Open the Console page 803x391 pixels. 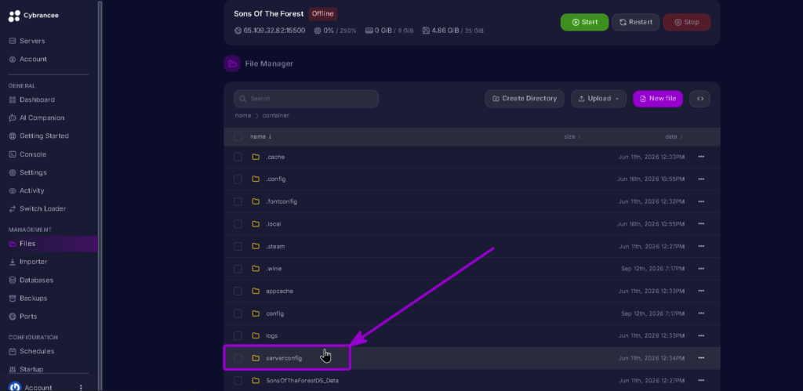tap(33, 154)
